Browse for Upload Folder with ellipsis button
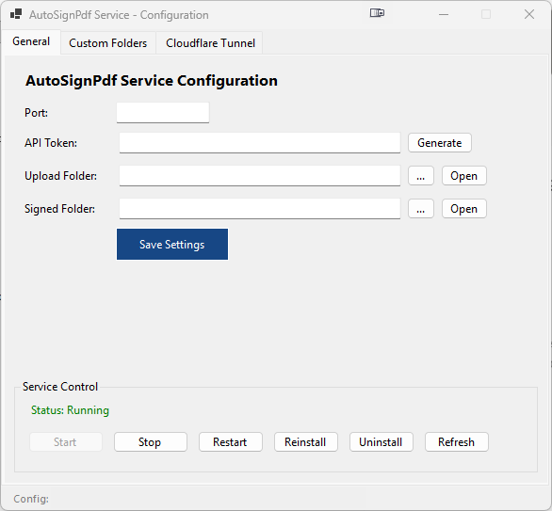 (x=421, y=175)
